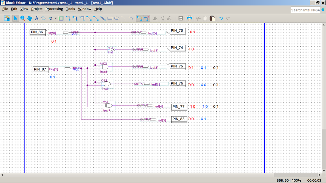
Task: Select the Block tool green square
Action: click(x=61, y=18)
